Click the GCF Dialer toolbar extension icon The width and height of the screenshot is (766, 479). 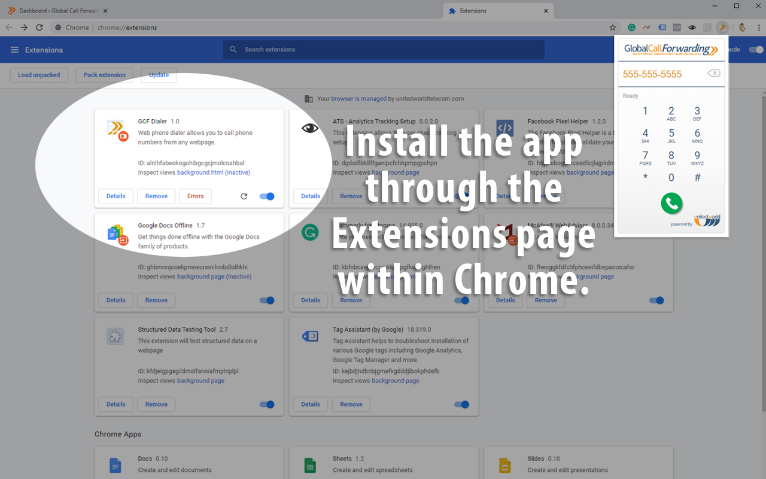[723, 28]
